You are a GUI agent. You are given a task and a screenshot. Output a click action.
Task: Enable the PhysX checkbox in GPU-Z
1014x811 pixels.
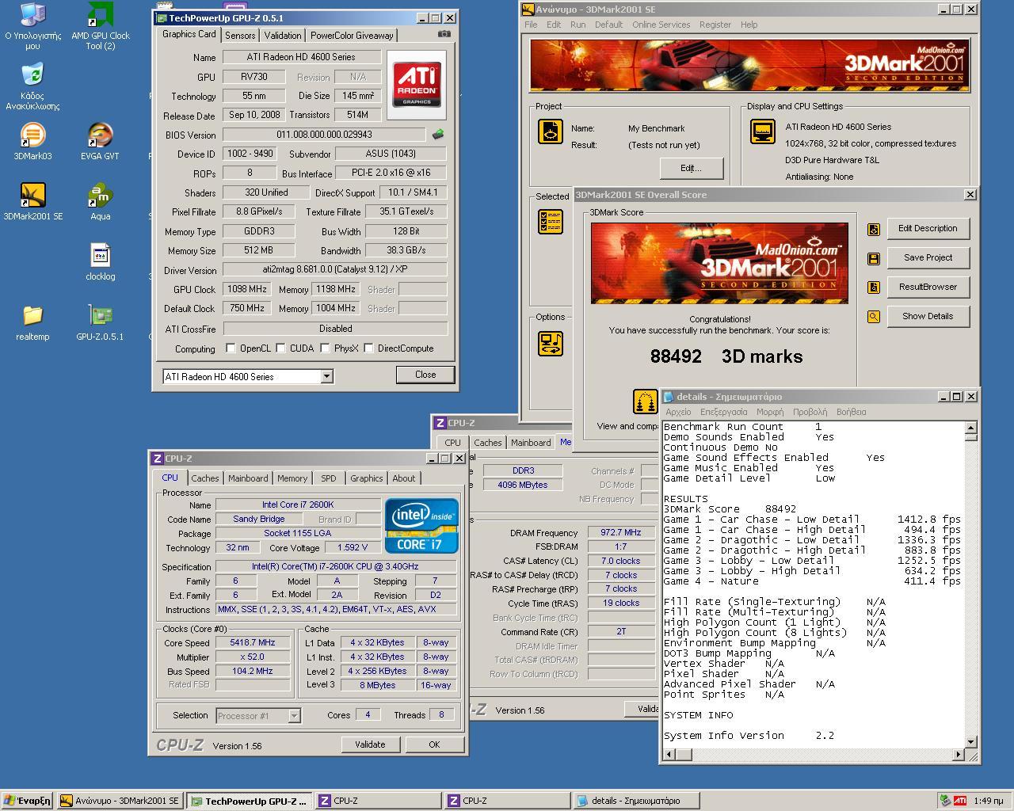[x=325, y=348]
